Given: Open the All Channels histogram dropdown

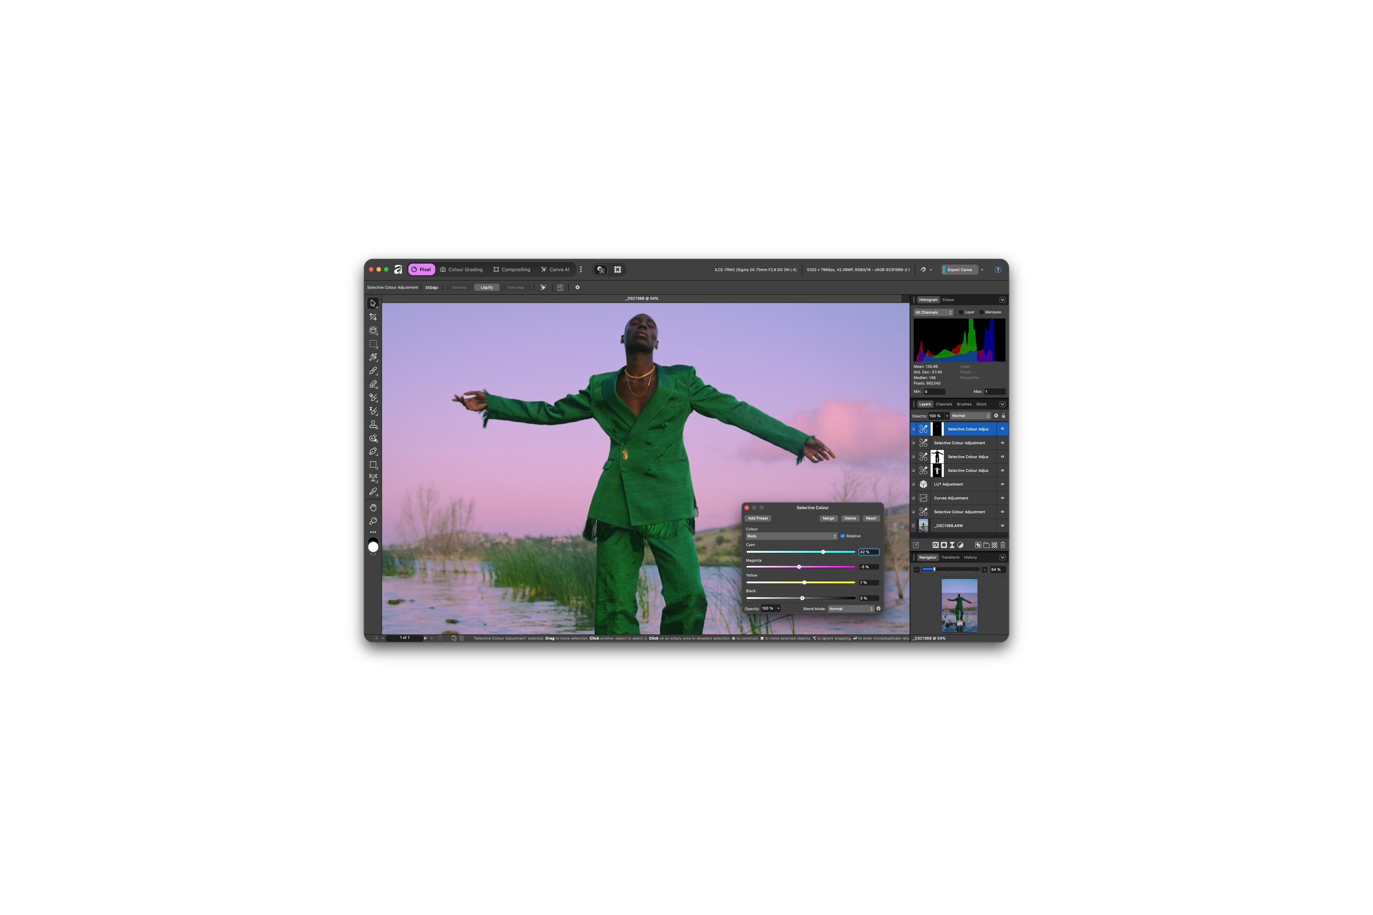Looking at the screenshot, I should click(x=933, y=312).
